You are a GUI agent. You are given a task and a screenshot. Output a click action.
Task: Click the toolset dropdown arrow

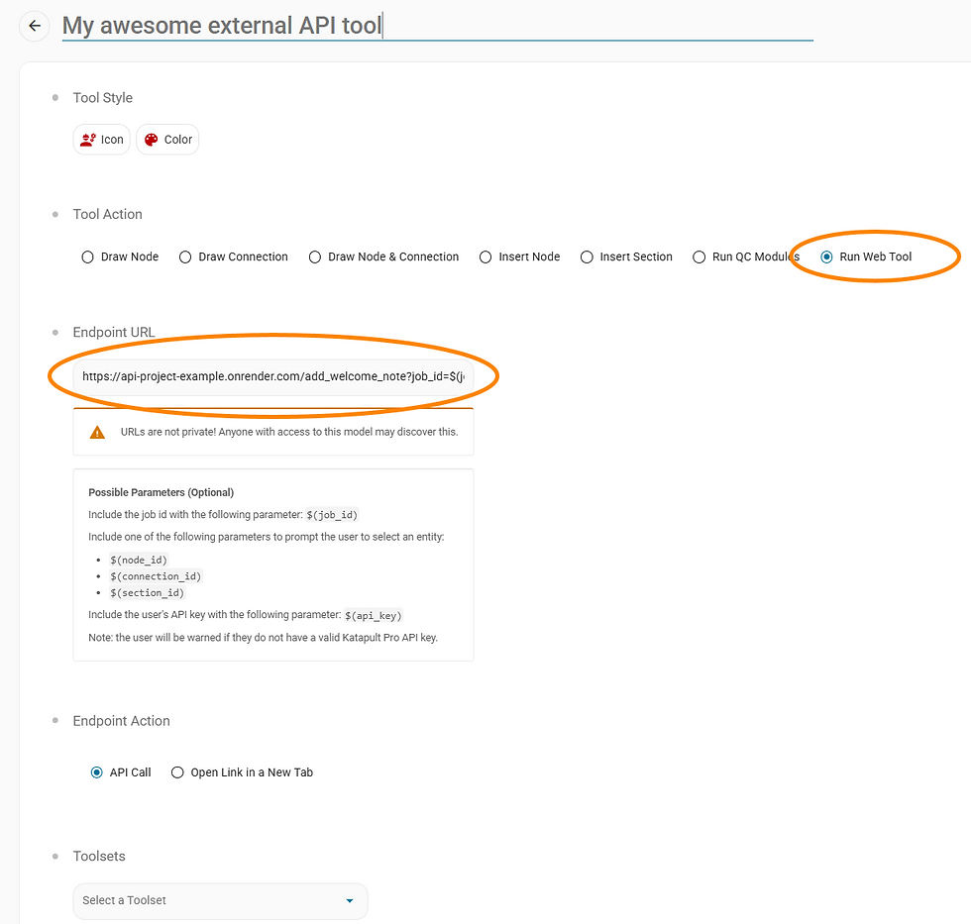point(350,900)
